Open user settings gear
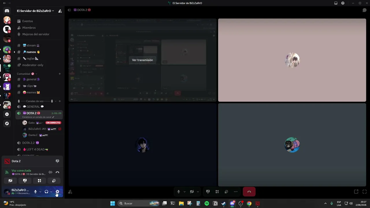 57,192
